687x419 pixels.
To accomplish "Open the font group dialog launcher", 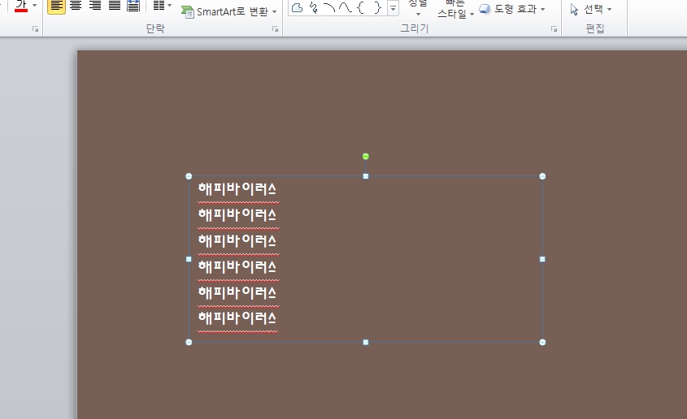I will pos(36,29).
